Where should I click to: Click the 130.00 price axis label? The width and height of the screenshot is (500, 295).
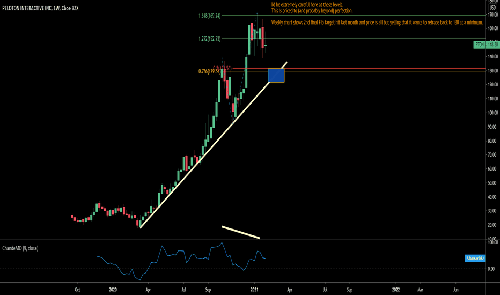(x=492, y=71)
